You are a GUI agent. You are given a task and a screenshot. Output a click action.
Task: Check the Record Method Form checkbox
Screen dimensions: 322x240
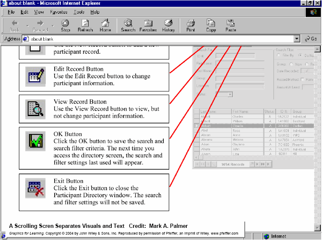pos(302,80)
